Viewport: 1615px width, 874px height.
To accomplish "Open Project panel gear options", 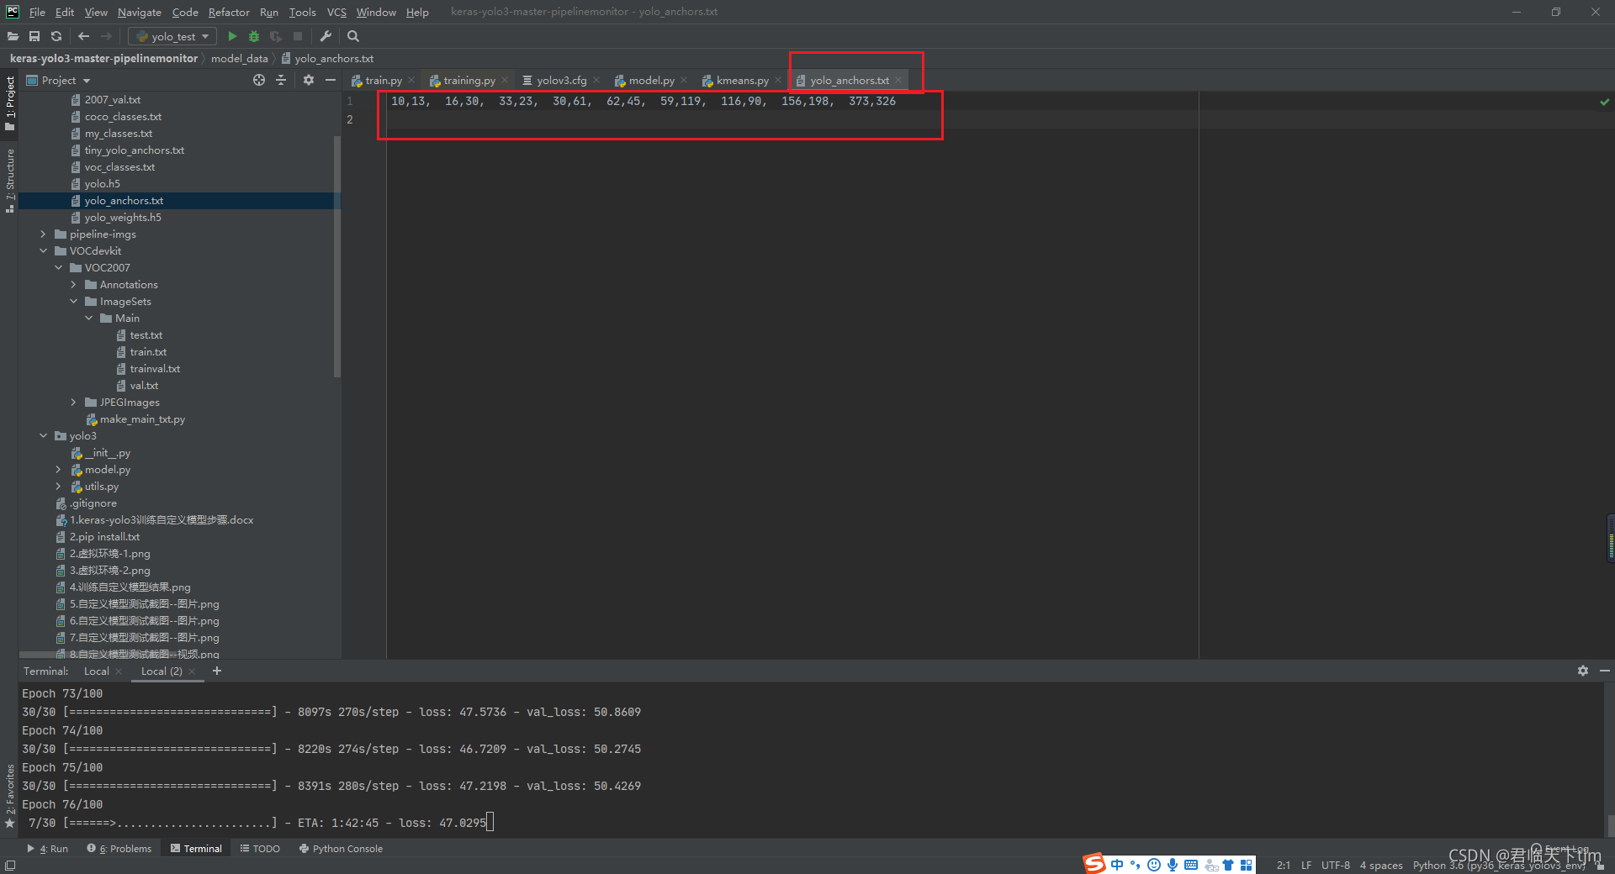I will pyautogui.click(x=309, y=80).
